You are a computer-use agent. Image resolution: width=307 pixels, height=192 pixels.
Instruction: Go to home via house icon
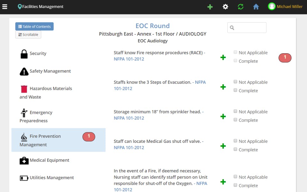(256, 7)
